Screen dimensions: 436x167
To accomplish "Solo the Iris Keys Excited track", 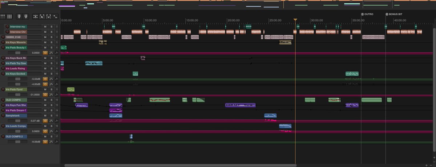I will (51, 74).
